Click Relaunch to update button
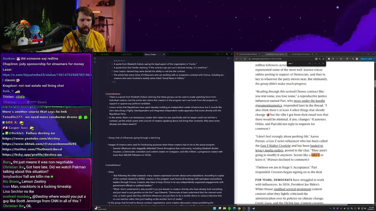The image size is (376, 211). (366, 59)
